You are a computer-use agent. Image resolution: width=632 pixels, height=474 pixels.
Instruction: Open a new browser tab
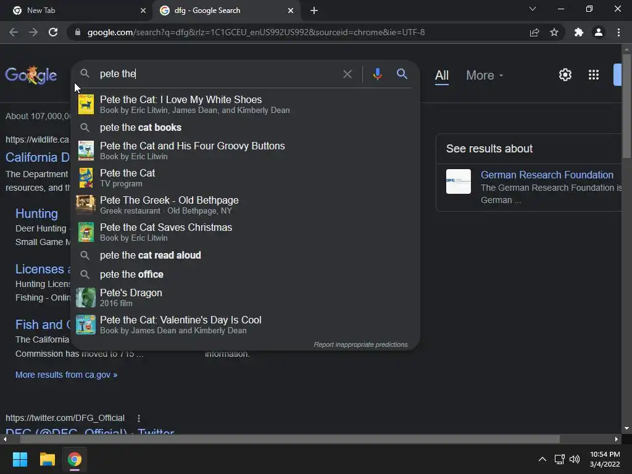tap(314, 10)
